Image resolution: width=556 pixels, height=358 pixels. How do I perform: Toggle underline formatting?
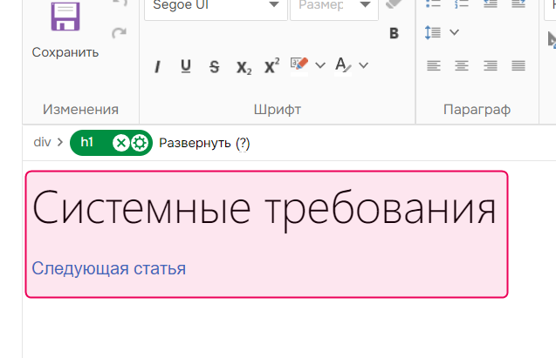pos(186,66)
